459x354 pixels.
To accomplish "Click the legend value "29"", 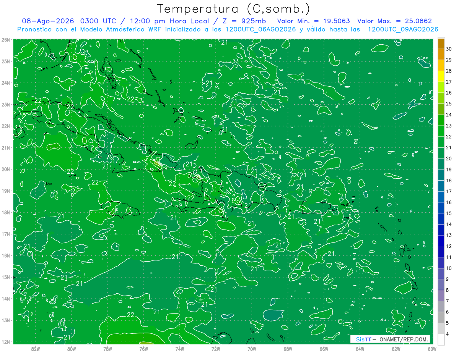I will 449,60.
